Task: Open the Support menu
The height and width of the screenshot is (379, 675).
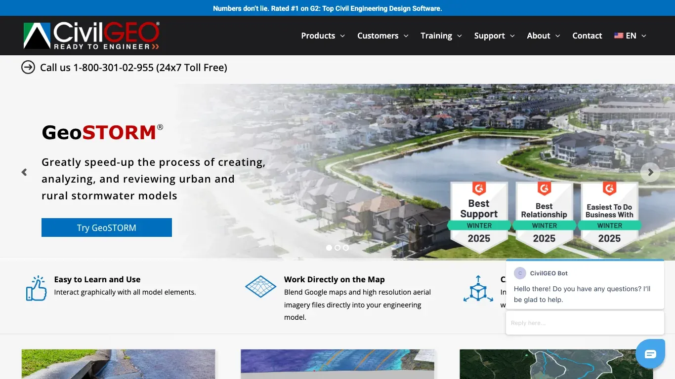Action: (x=489, y=36)
